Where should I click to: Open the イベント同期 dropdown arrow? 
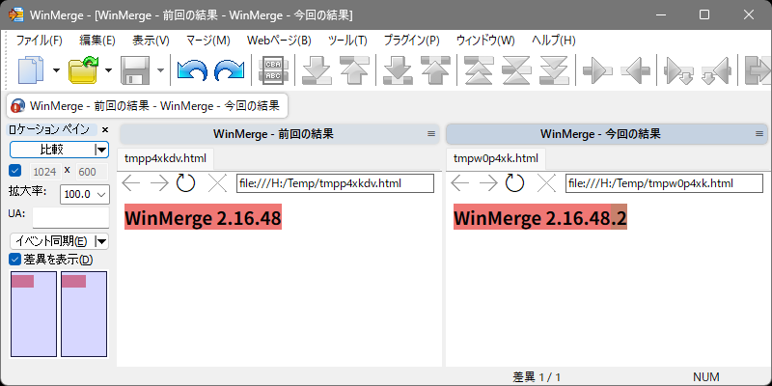tap(101, 241)
